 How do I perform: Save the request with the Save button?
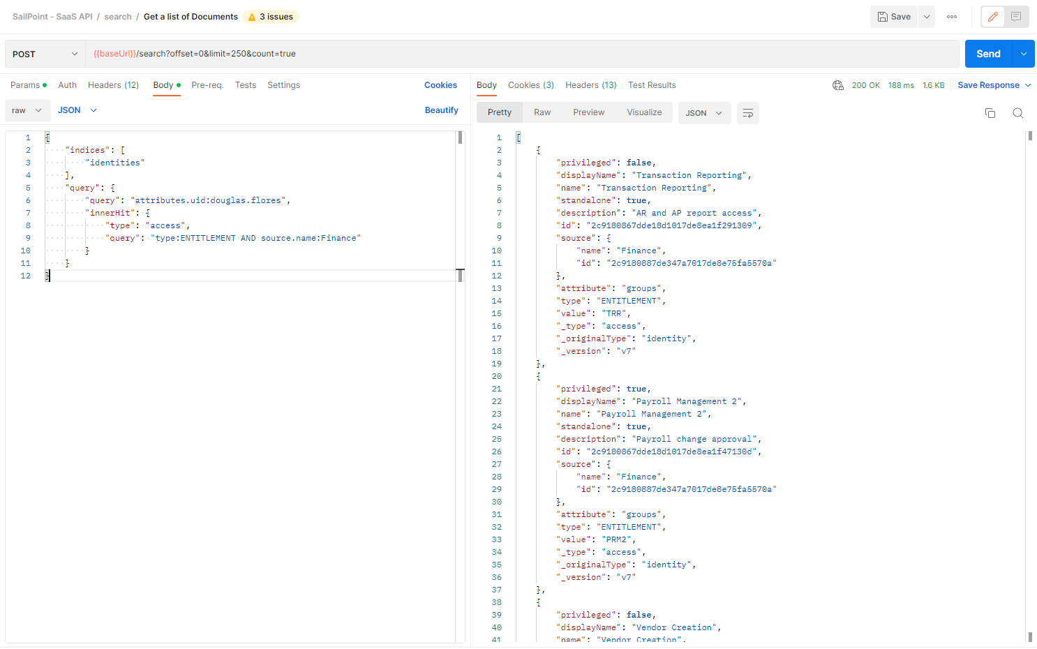tap(893, 16)
